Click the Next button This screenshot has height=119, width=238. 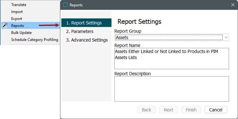pyautogui.click(x=168, y=110)
